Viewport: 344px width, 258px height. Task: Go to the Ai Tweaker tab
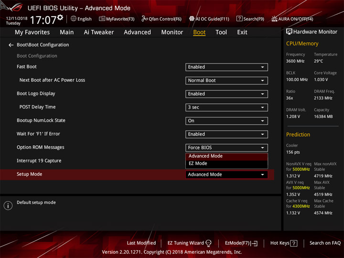(x=99, y=32)
